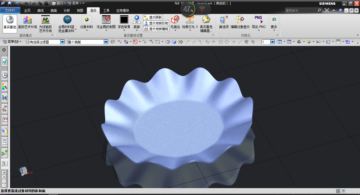Open 更多 visualization gallery
Screen dimensions: 360x195
274,23
